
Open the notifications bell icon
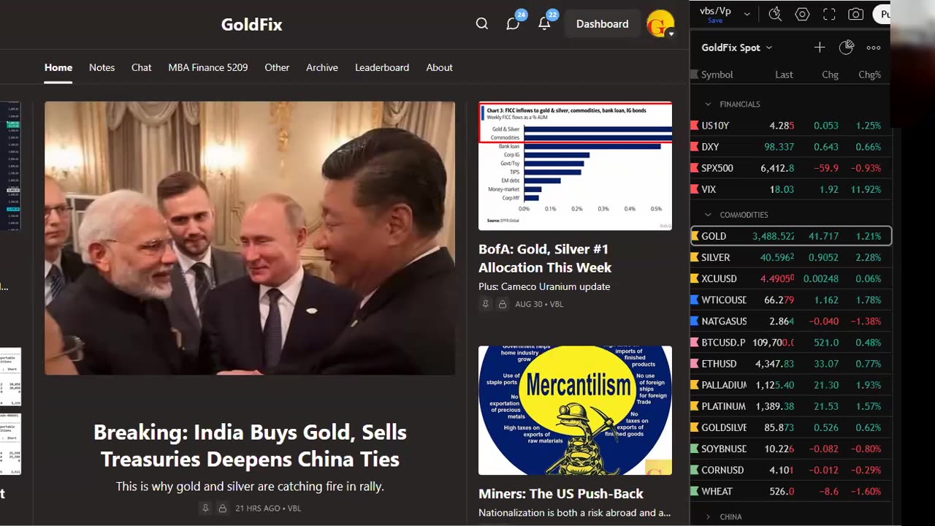[544, 24]
